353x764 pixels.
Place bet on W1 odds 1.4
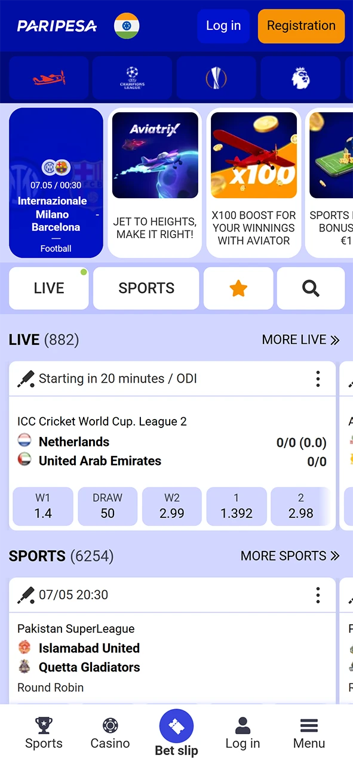click(x=42, y=506)
